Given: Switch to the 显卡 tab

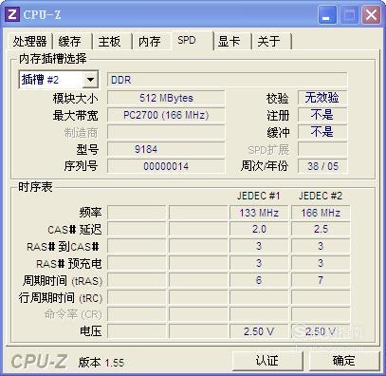Looking at the screenshot, I should 231,42.
